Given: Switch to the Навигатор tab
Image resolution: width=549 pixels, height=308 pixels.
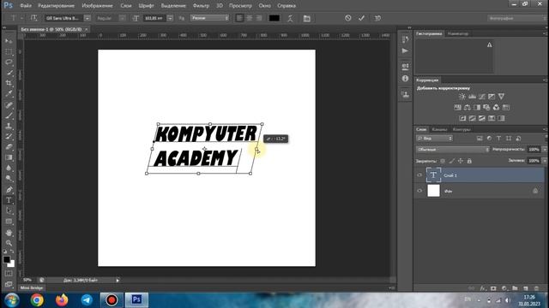Looking at the screenshot, I should (458, 33).
